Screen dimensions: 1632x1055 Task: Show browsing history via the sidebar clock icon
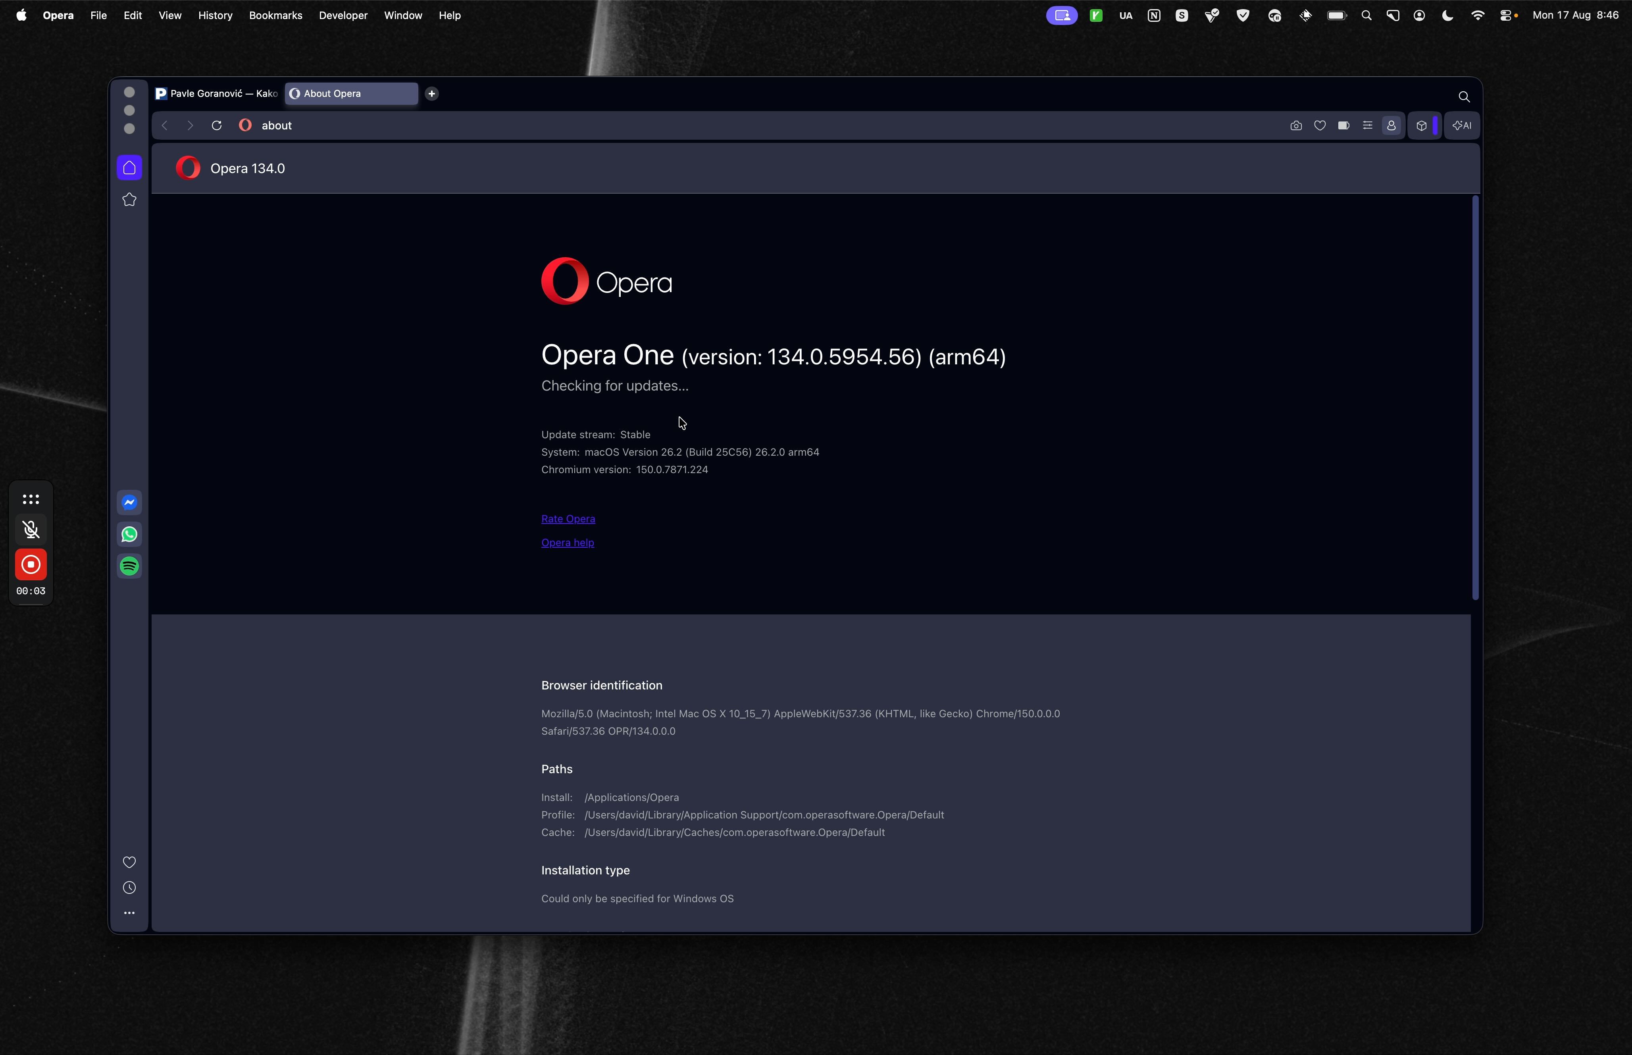(x=129, y=888)
